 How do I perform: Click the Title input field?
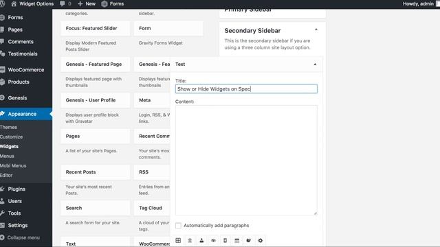[246, 89]
